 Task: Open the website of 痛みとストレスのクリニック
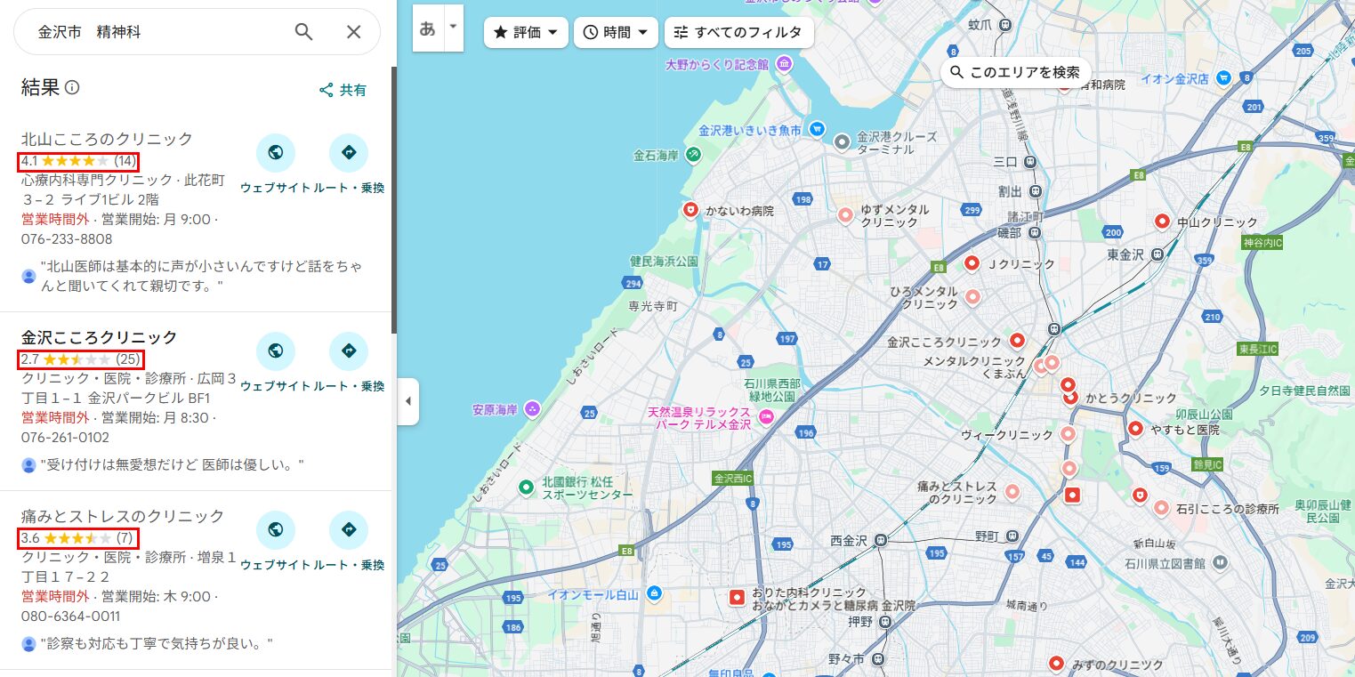(275, 530)
